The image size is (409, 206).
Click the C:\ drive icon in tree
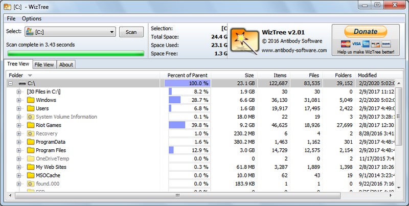coord(22,84)
